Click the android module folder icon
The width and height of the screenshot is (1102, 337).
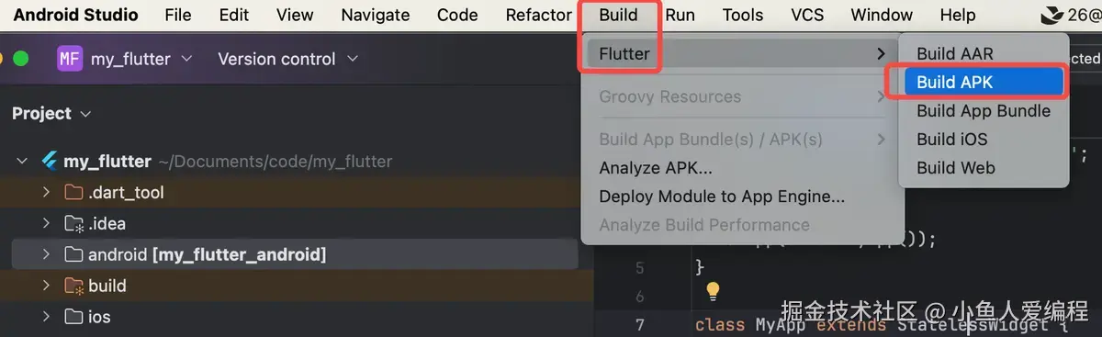point(74,254)
